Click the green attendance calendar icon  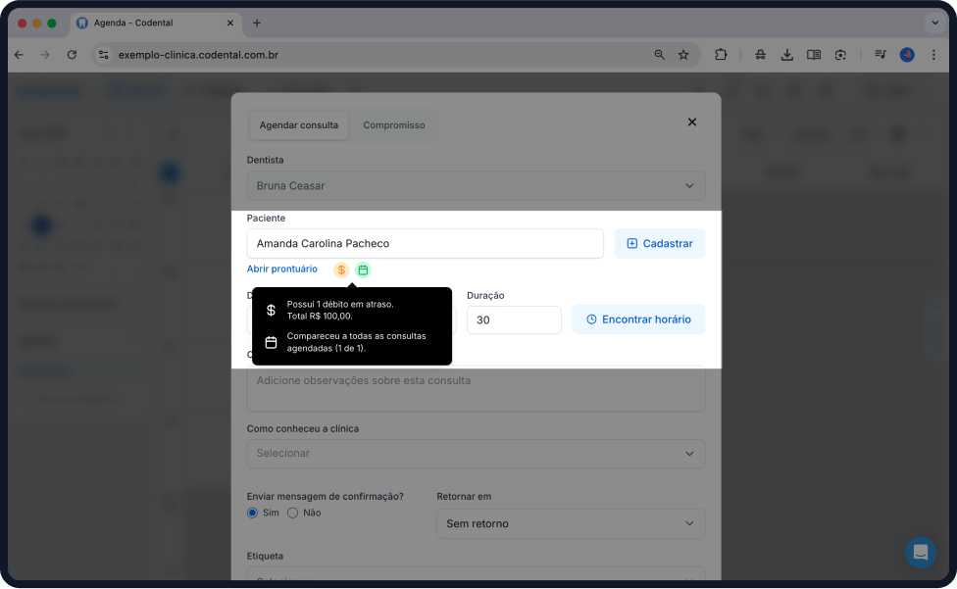point(363,270)
